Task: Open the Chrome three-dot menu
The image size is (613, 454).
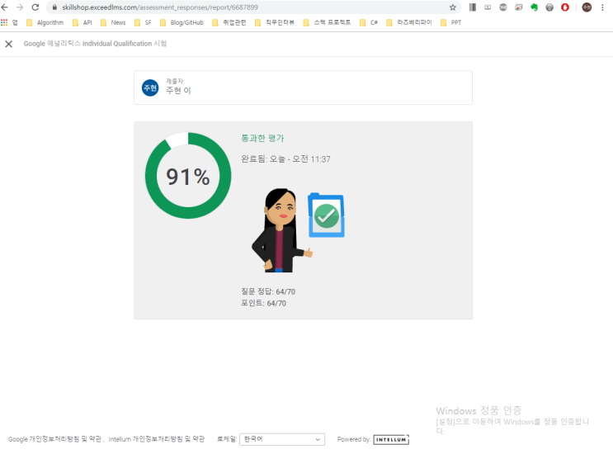Action: click(602, 7)
